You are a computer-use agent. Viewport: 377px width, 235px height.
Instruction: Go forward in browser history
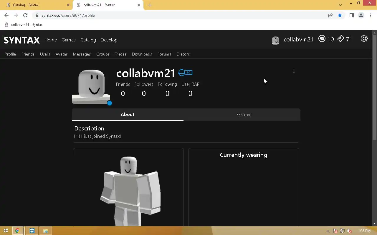point(16,15)
